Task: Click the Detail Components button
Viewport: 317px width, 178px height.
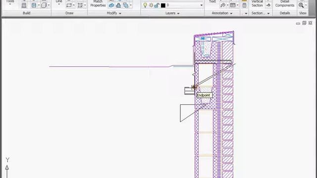Action: [285, 3]
